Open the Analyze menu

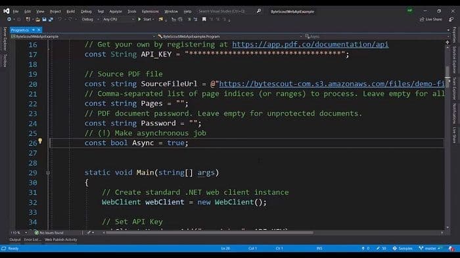[116, 11]
